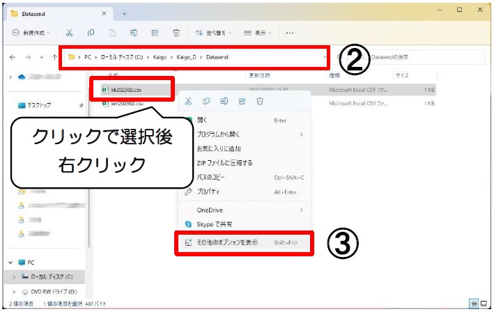
Task: Select file kk202302.csv
Action: click(126, 90)
